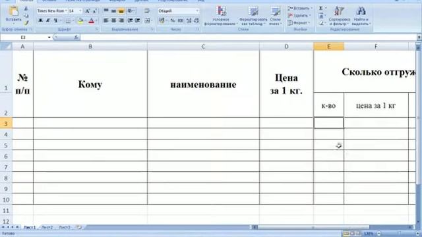Open the fill color dropdown arrow

pos(85,20)
